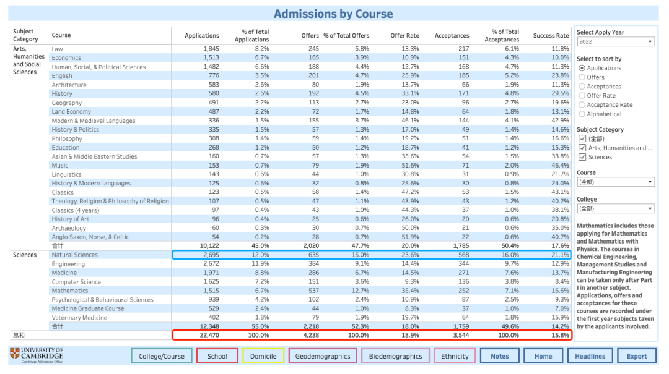The height and width of the screenshot is (374, 669).
Task: Select the Offers sort option
Action: 582,77
